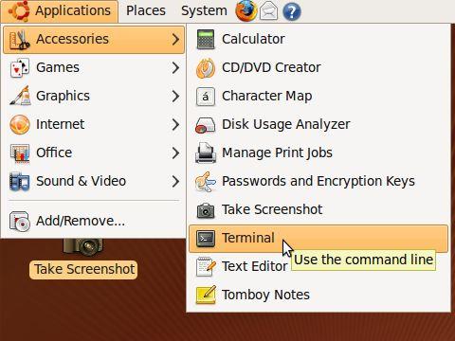Expand the Sound & Video submenu arrow
Viewport: 455px width, 341px height.
point(175,181)
